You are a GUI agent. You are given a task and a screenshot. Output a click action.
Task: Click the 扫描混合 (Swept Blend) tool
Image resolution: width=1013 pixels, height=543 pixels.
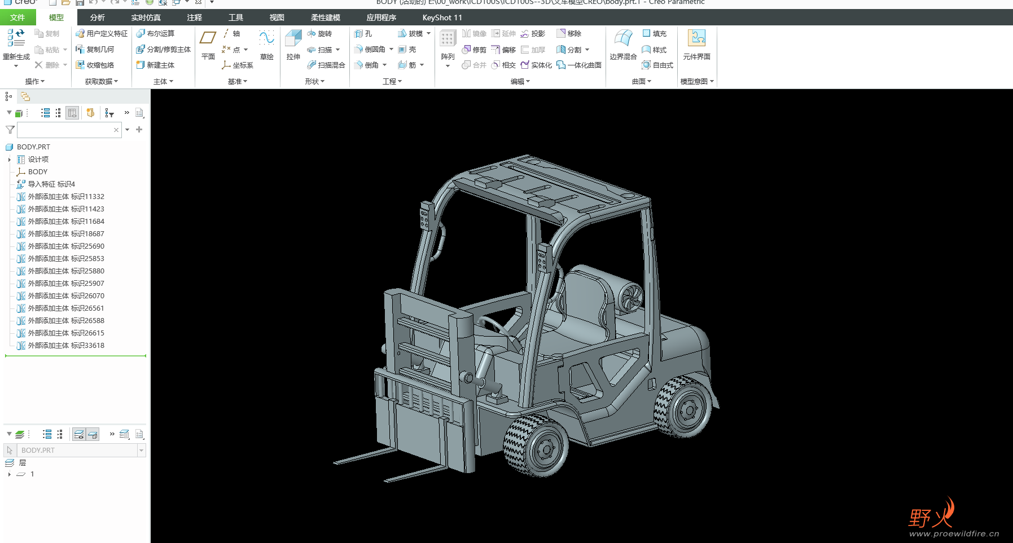click(x=326, y=65)
